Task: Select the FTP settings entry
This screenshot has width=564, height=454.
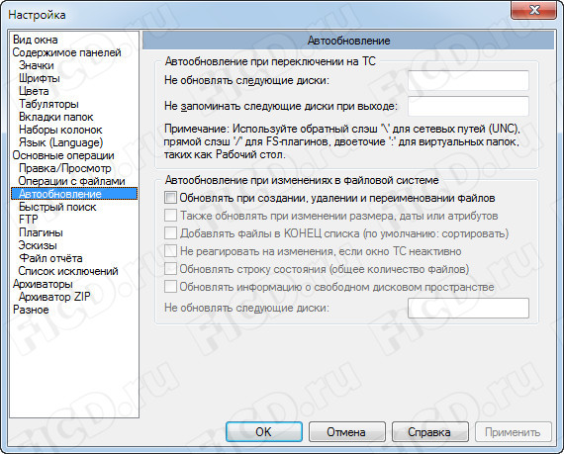Action: 29,220
